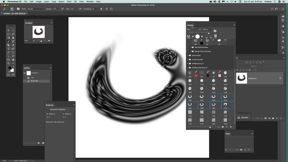Image resolution: width=288 pixels, height=162 pixels.
Task: Open the Smoothing value dropdown arrow
Action: click(97, 9)
